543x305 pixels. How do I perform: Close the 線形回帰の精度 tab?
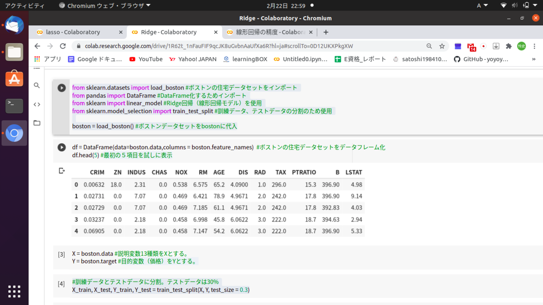click(311, 32)
